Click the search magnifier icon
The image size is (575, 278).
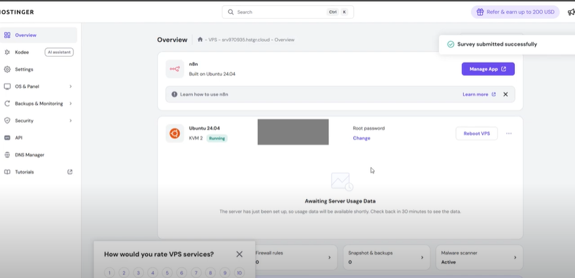[231, 12]
